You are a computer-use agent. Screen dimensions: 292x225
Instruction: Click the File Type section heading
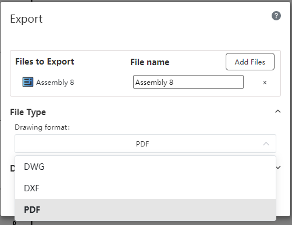28,112
